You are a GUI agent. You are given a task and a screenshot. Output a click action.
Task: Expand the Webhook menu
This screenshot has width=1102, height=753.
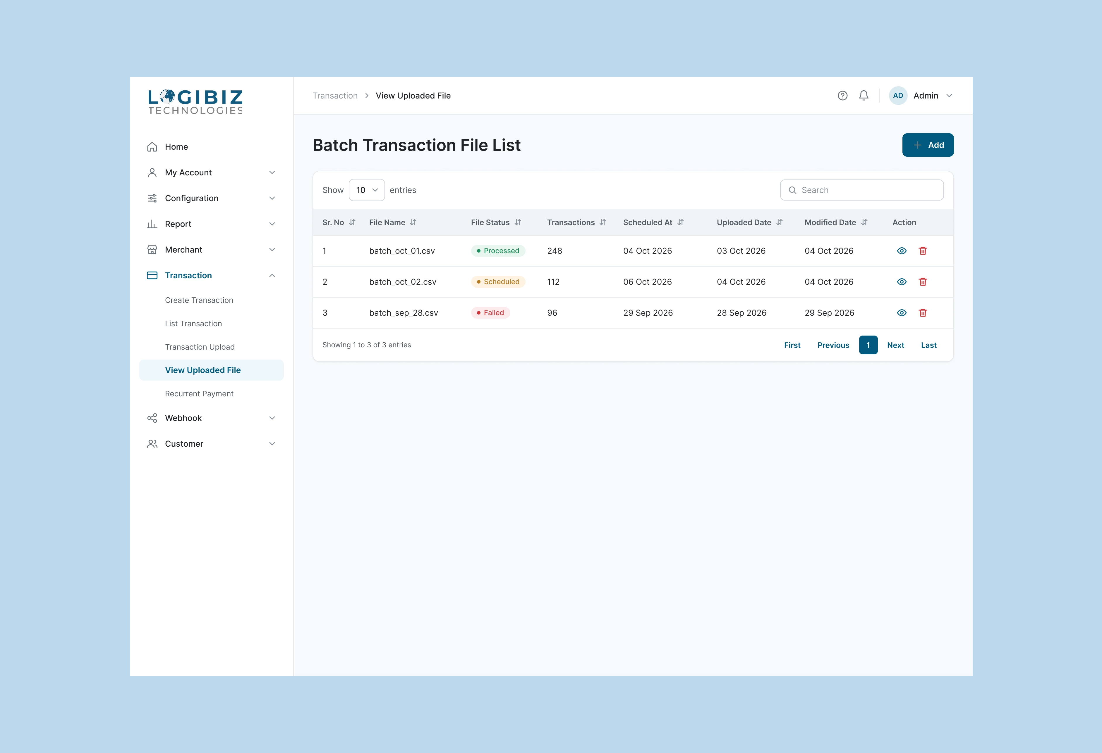coord(212,418)
